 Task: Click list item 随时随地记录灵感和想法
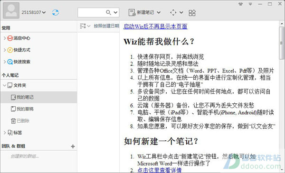pyautogui.click(x=168, y=64)
